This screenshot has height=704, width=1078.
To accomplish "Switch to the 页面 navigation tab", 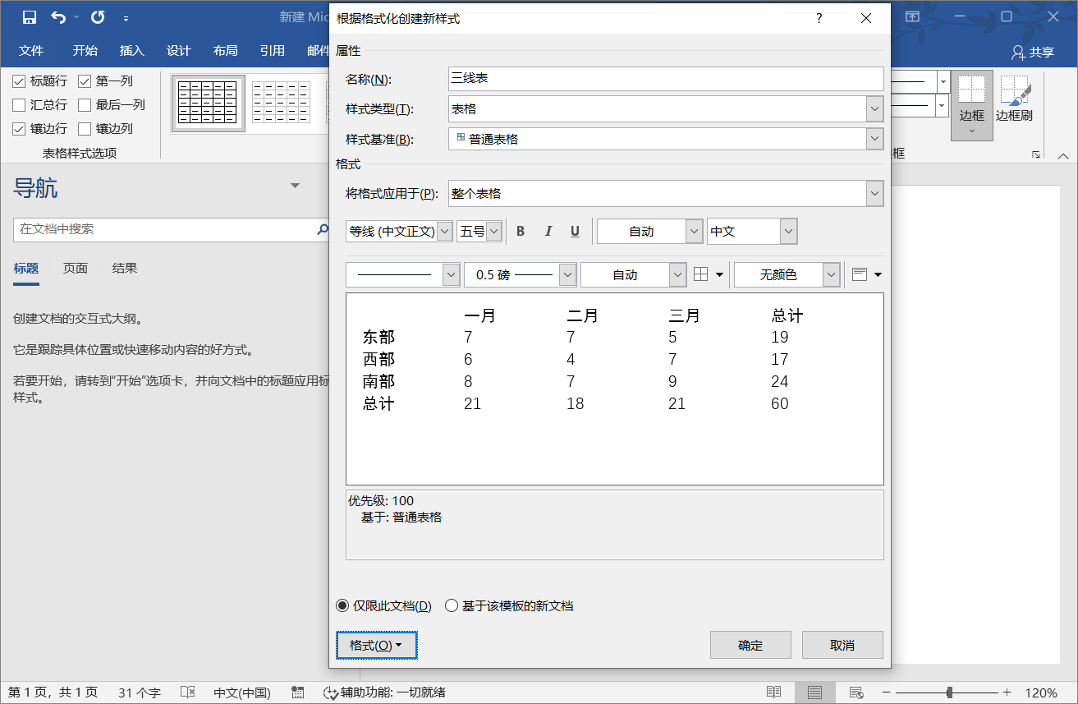I will (x=76, y=269).
